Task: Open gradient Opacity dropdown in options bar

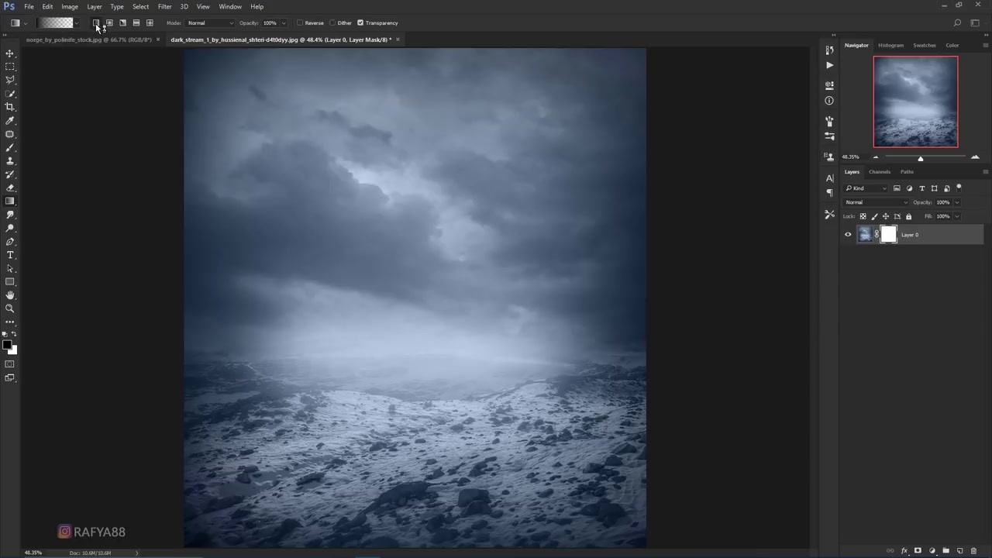Action: pyautogui.click(x=284, y=23)
